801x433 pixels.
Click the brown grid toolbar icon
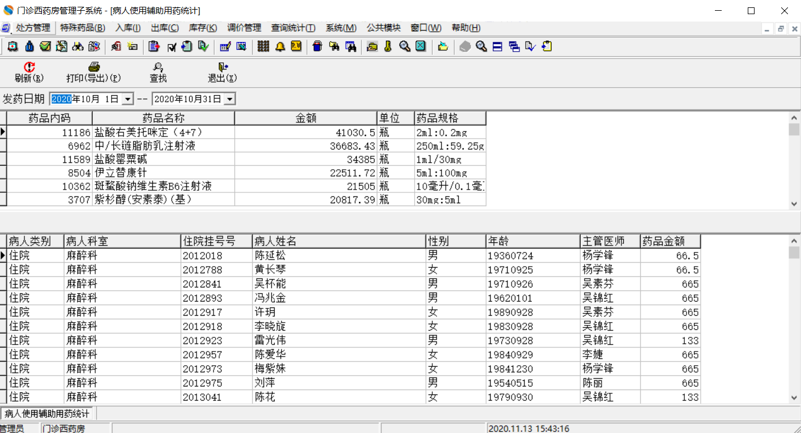tap(263, 46)
